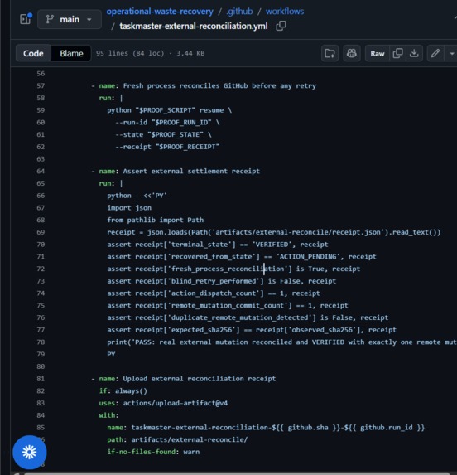This screenshot has width=457, height=475.
Task: Switch to the Code view tab
Action: coord(33,53)
